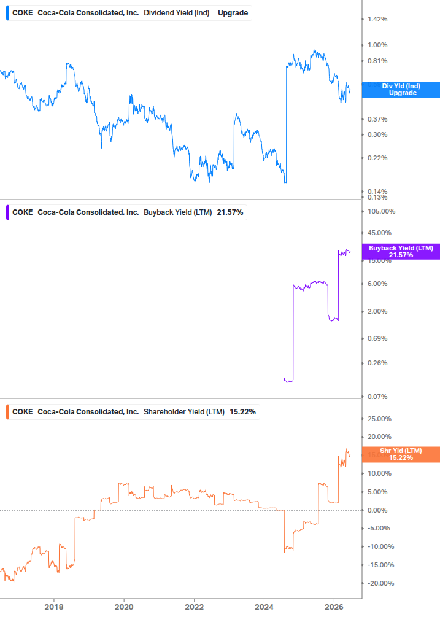Click the -10.00% label on the shareholder yield axis

tap(380, 546)
